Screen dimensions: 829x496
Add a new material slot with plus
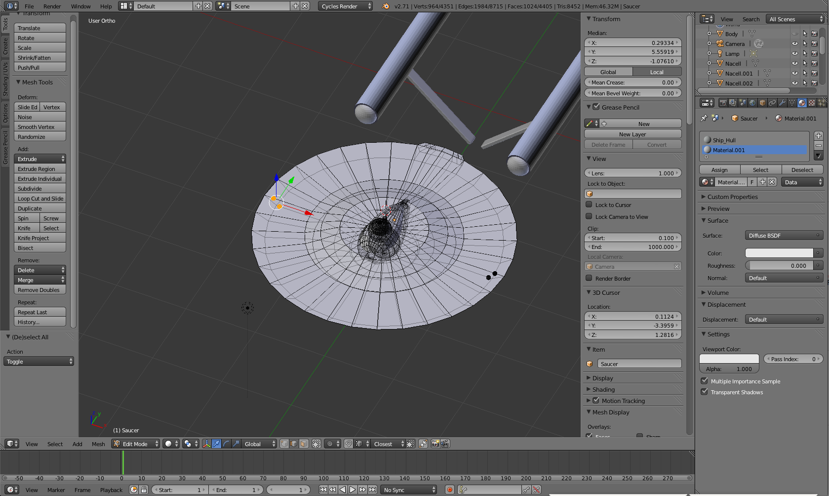(x=818, y=136)
